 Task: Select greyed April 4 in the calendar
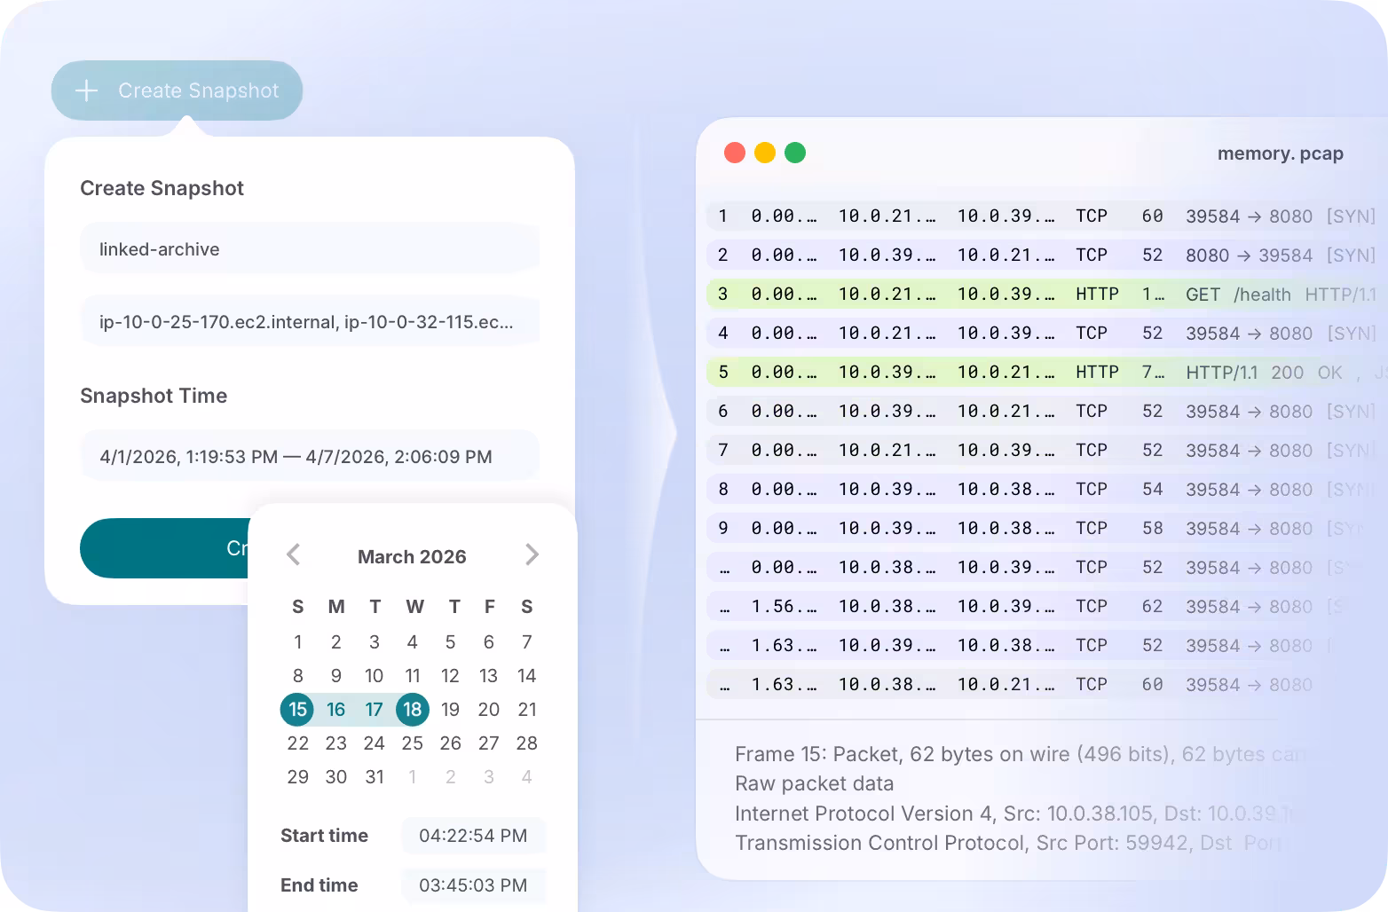pos(527,777)
